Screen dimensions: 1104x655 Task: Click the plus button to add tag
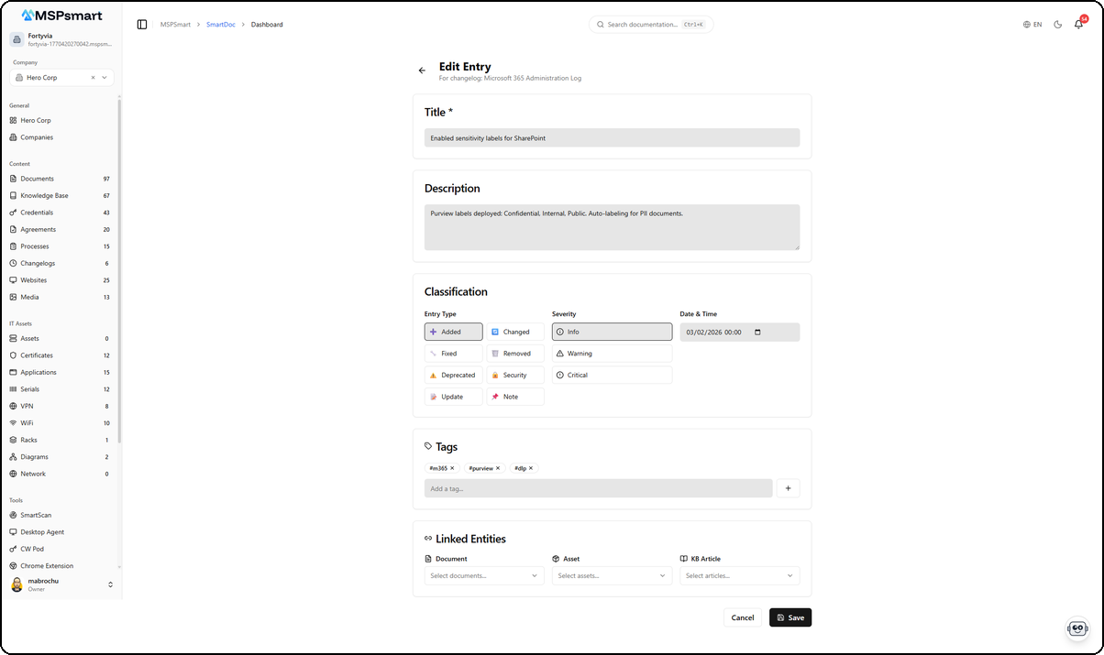pos(788,488)
